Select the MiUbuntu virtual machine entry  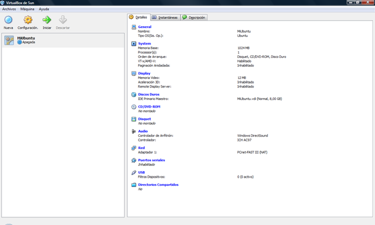click(63, 40)
